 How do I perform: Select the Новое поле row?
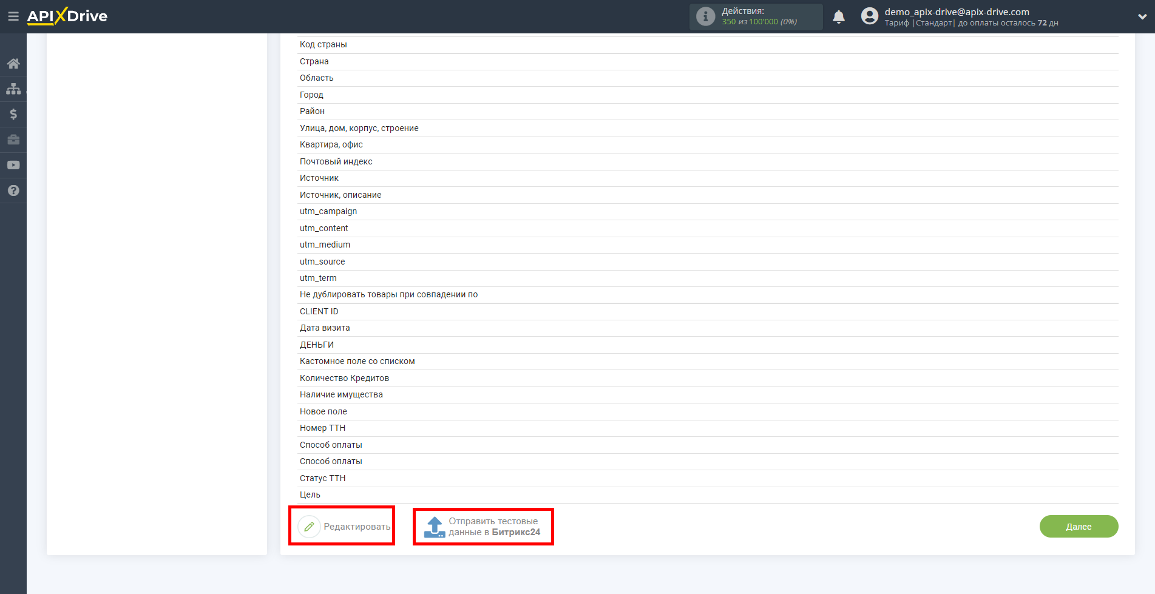click(708, 412)
